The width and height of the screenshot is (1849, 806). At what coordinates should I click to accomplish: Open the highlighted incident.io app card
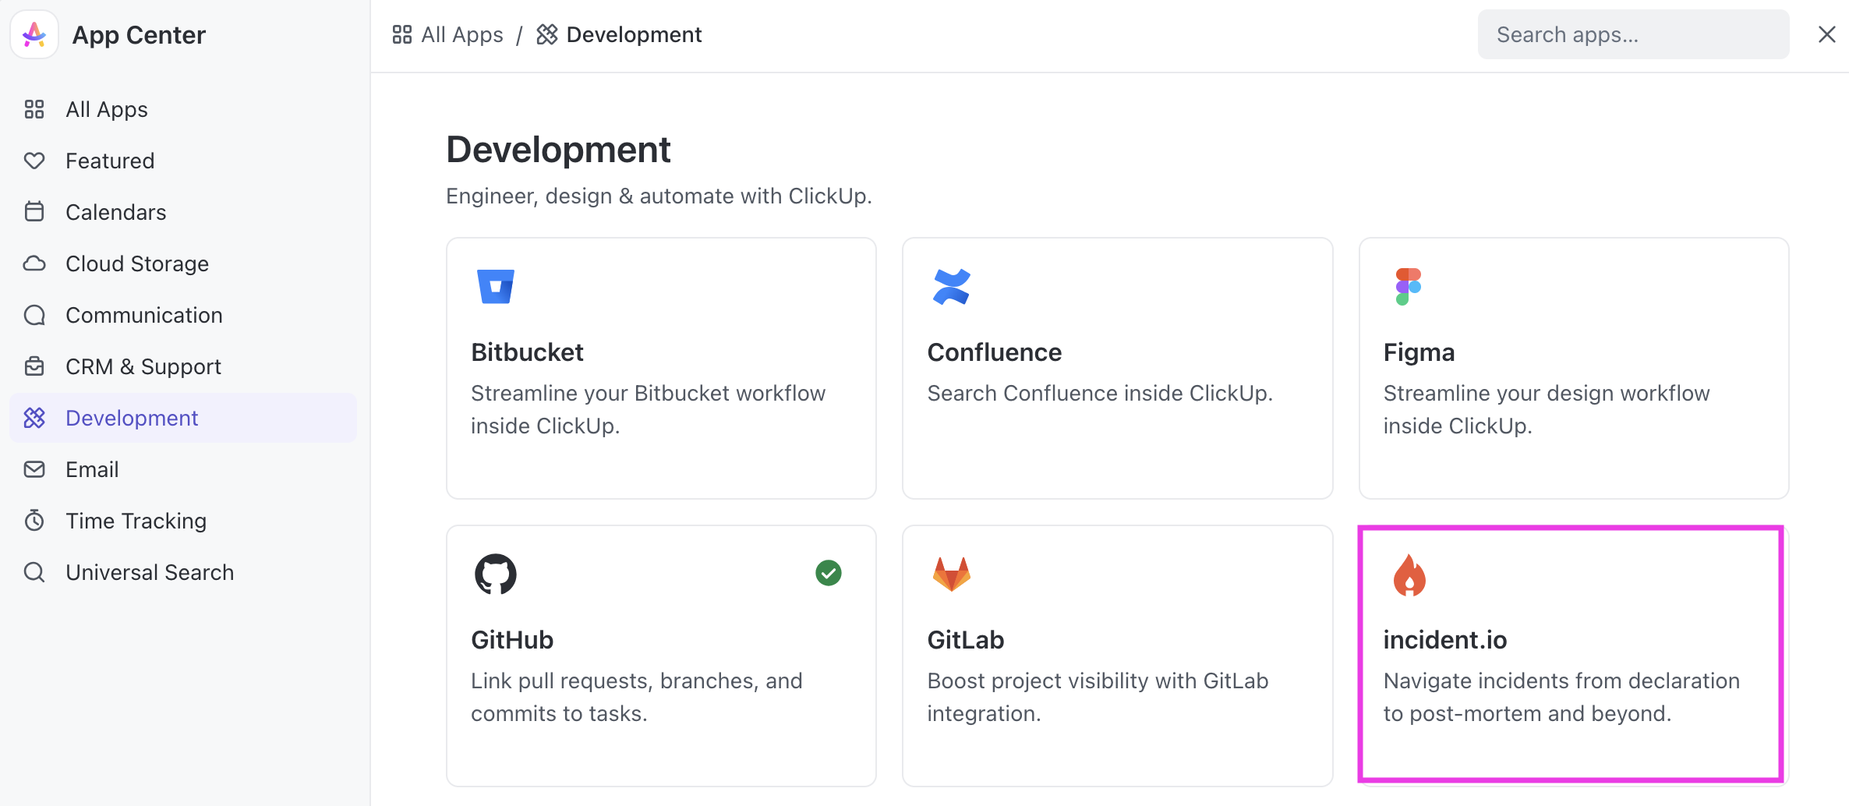click(1571, 655)
